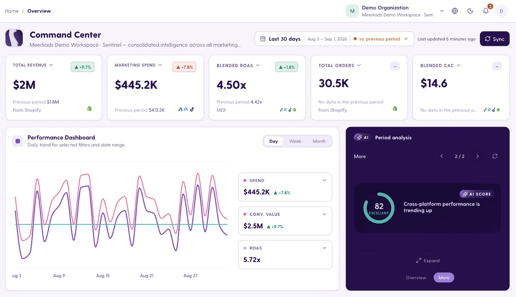Click the Home breadcrumb link

point(12,11)
